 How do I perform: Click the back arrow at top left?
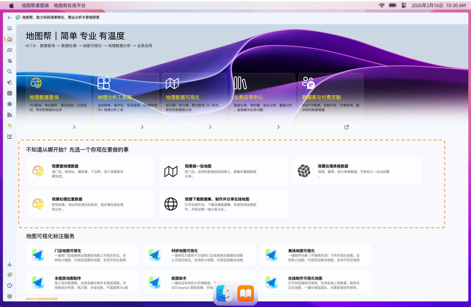coord(9,18)
